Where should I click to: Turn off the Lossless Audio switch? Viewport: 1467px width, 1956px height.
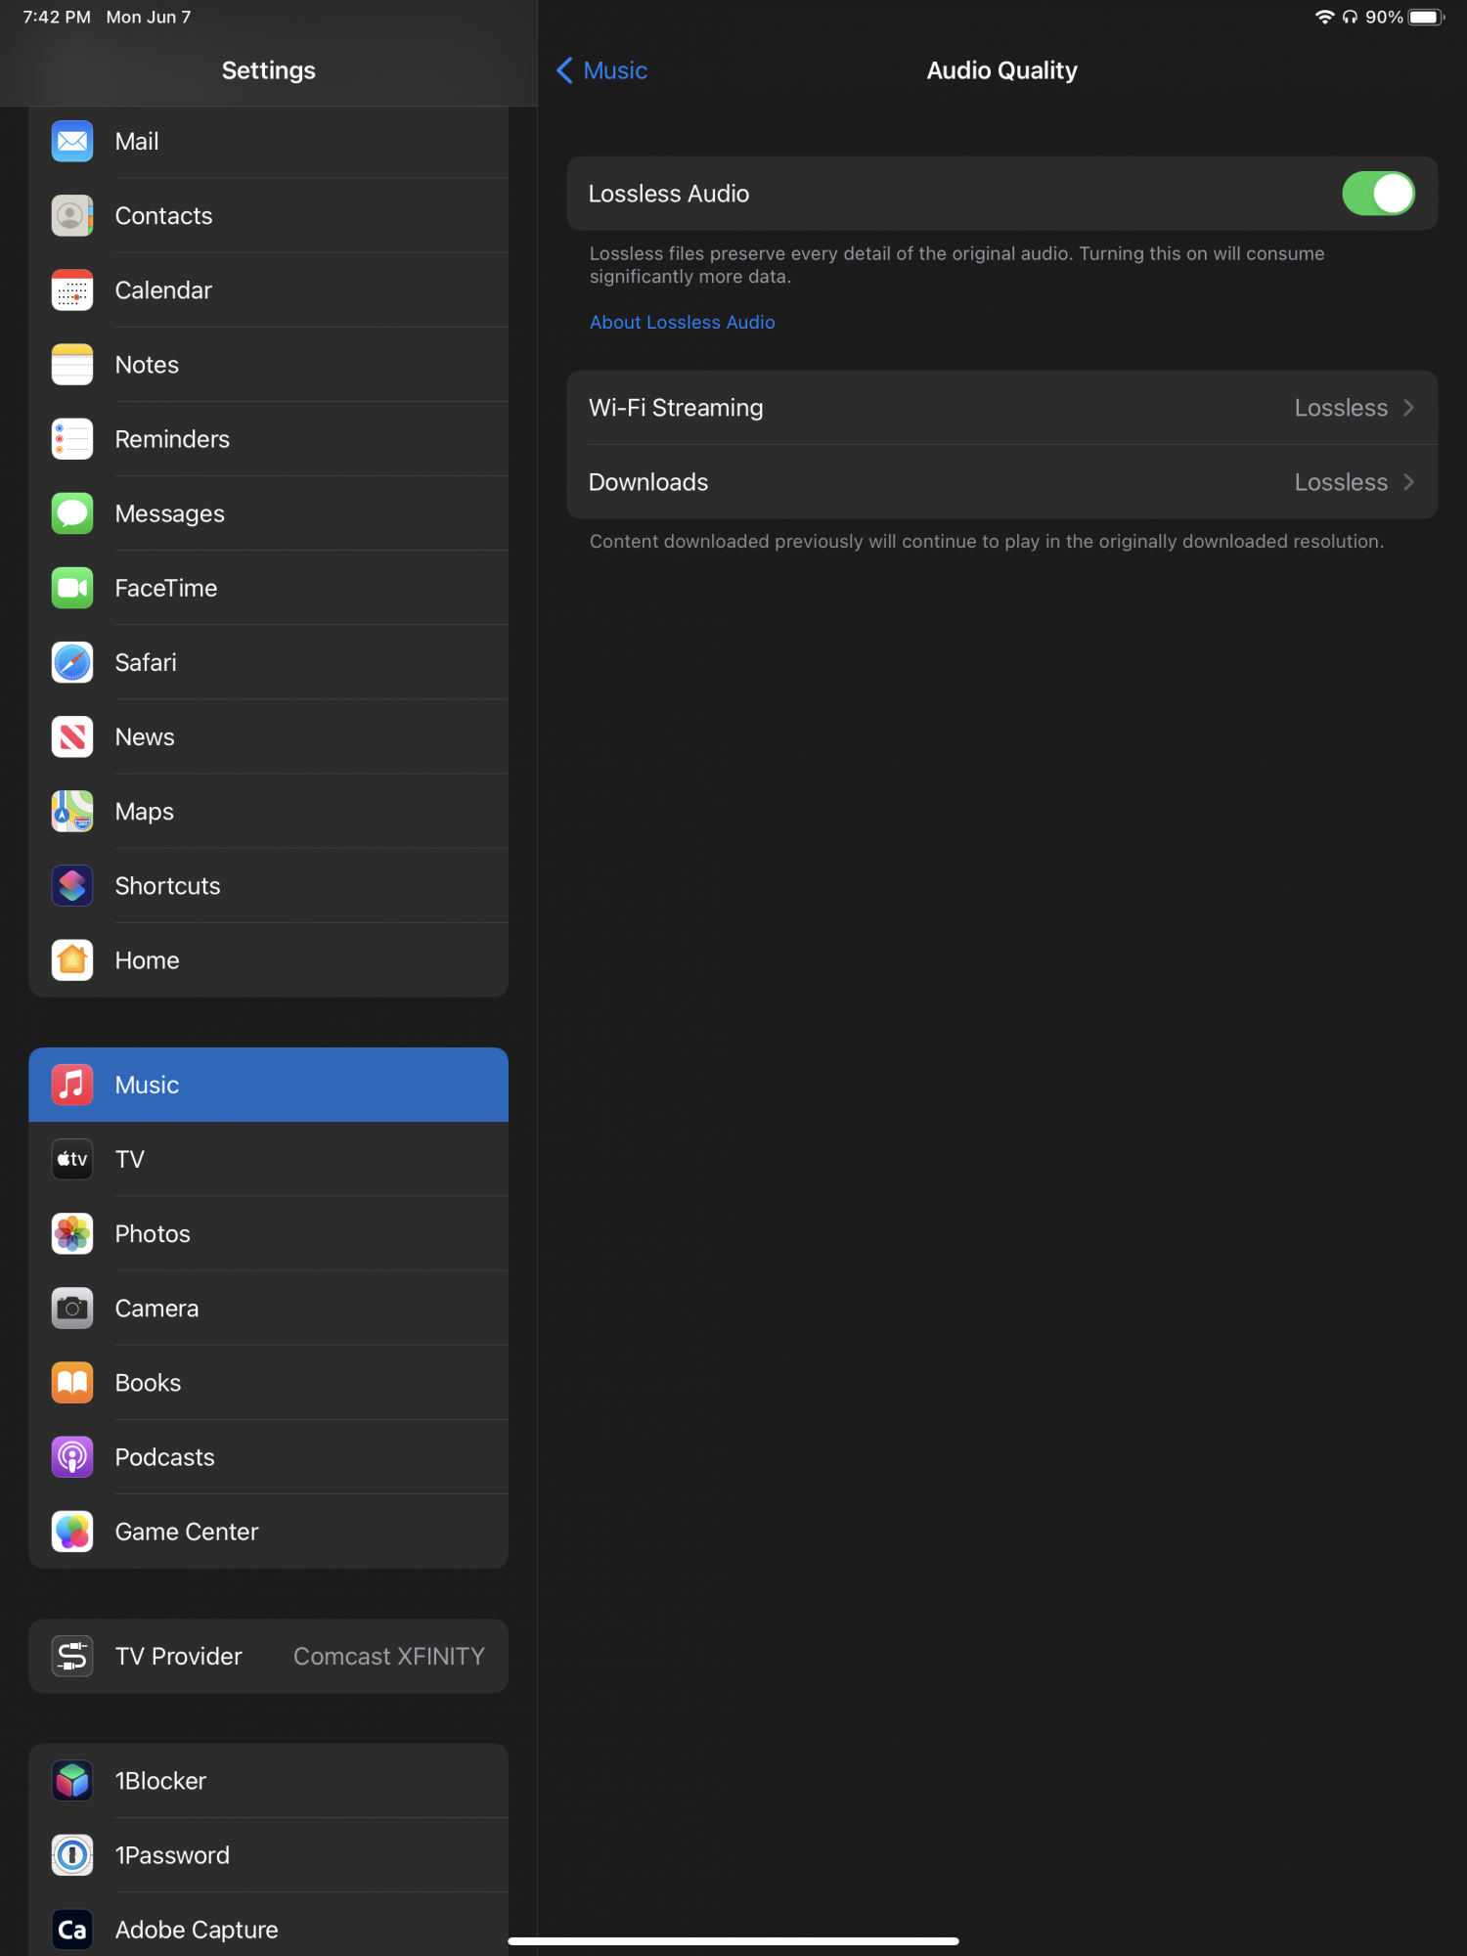coord(1378,194)
